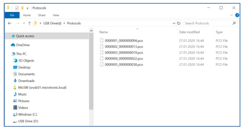The image size is (242, 130).
Task: Select file 0000004_0000000022.pco
Action: click(x=124, y=59)
